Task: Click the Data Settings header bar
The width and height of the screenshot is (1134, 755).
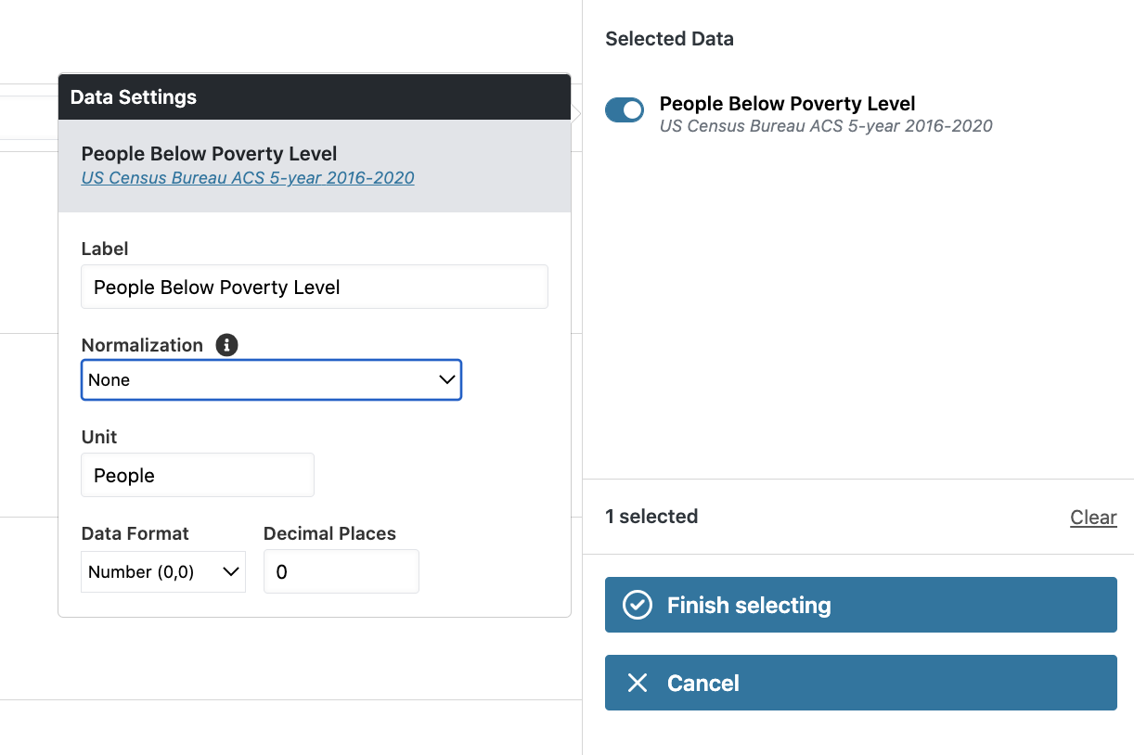Action: point(315,97)
